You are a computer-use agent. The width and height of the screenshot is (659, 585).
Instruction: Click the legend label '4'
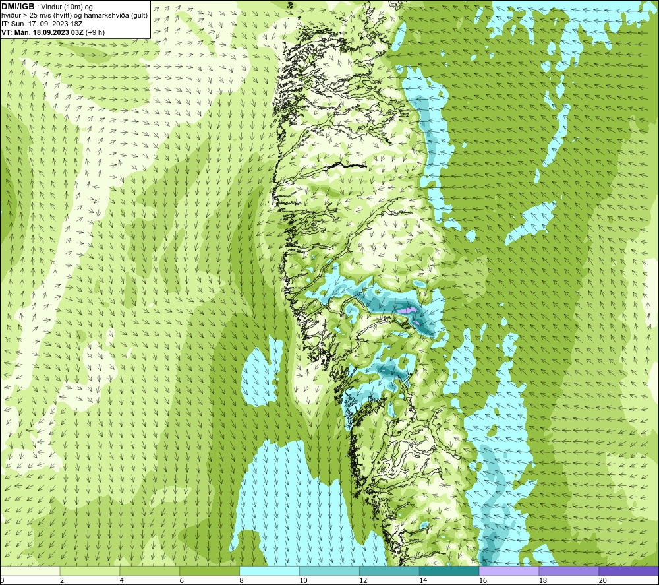tap(121, 581)
